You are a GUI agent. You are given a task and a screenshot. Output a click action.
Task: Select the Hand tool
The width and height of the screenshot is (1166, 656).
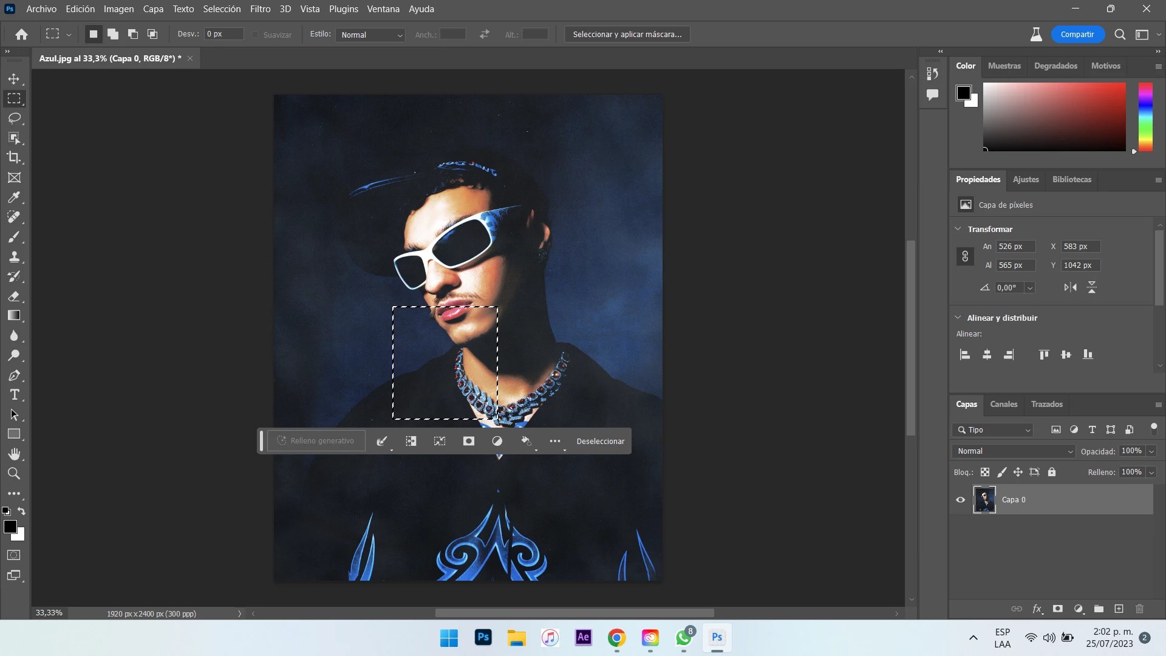coord(14,454)
